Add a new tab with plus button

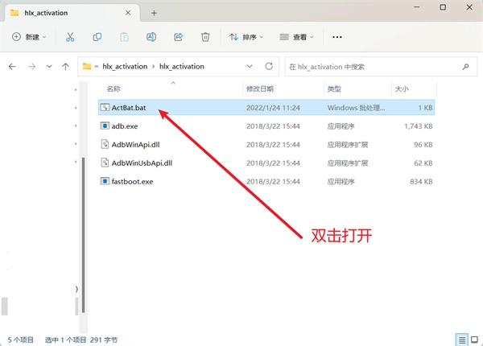coord(154,12)
